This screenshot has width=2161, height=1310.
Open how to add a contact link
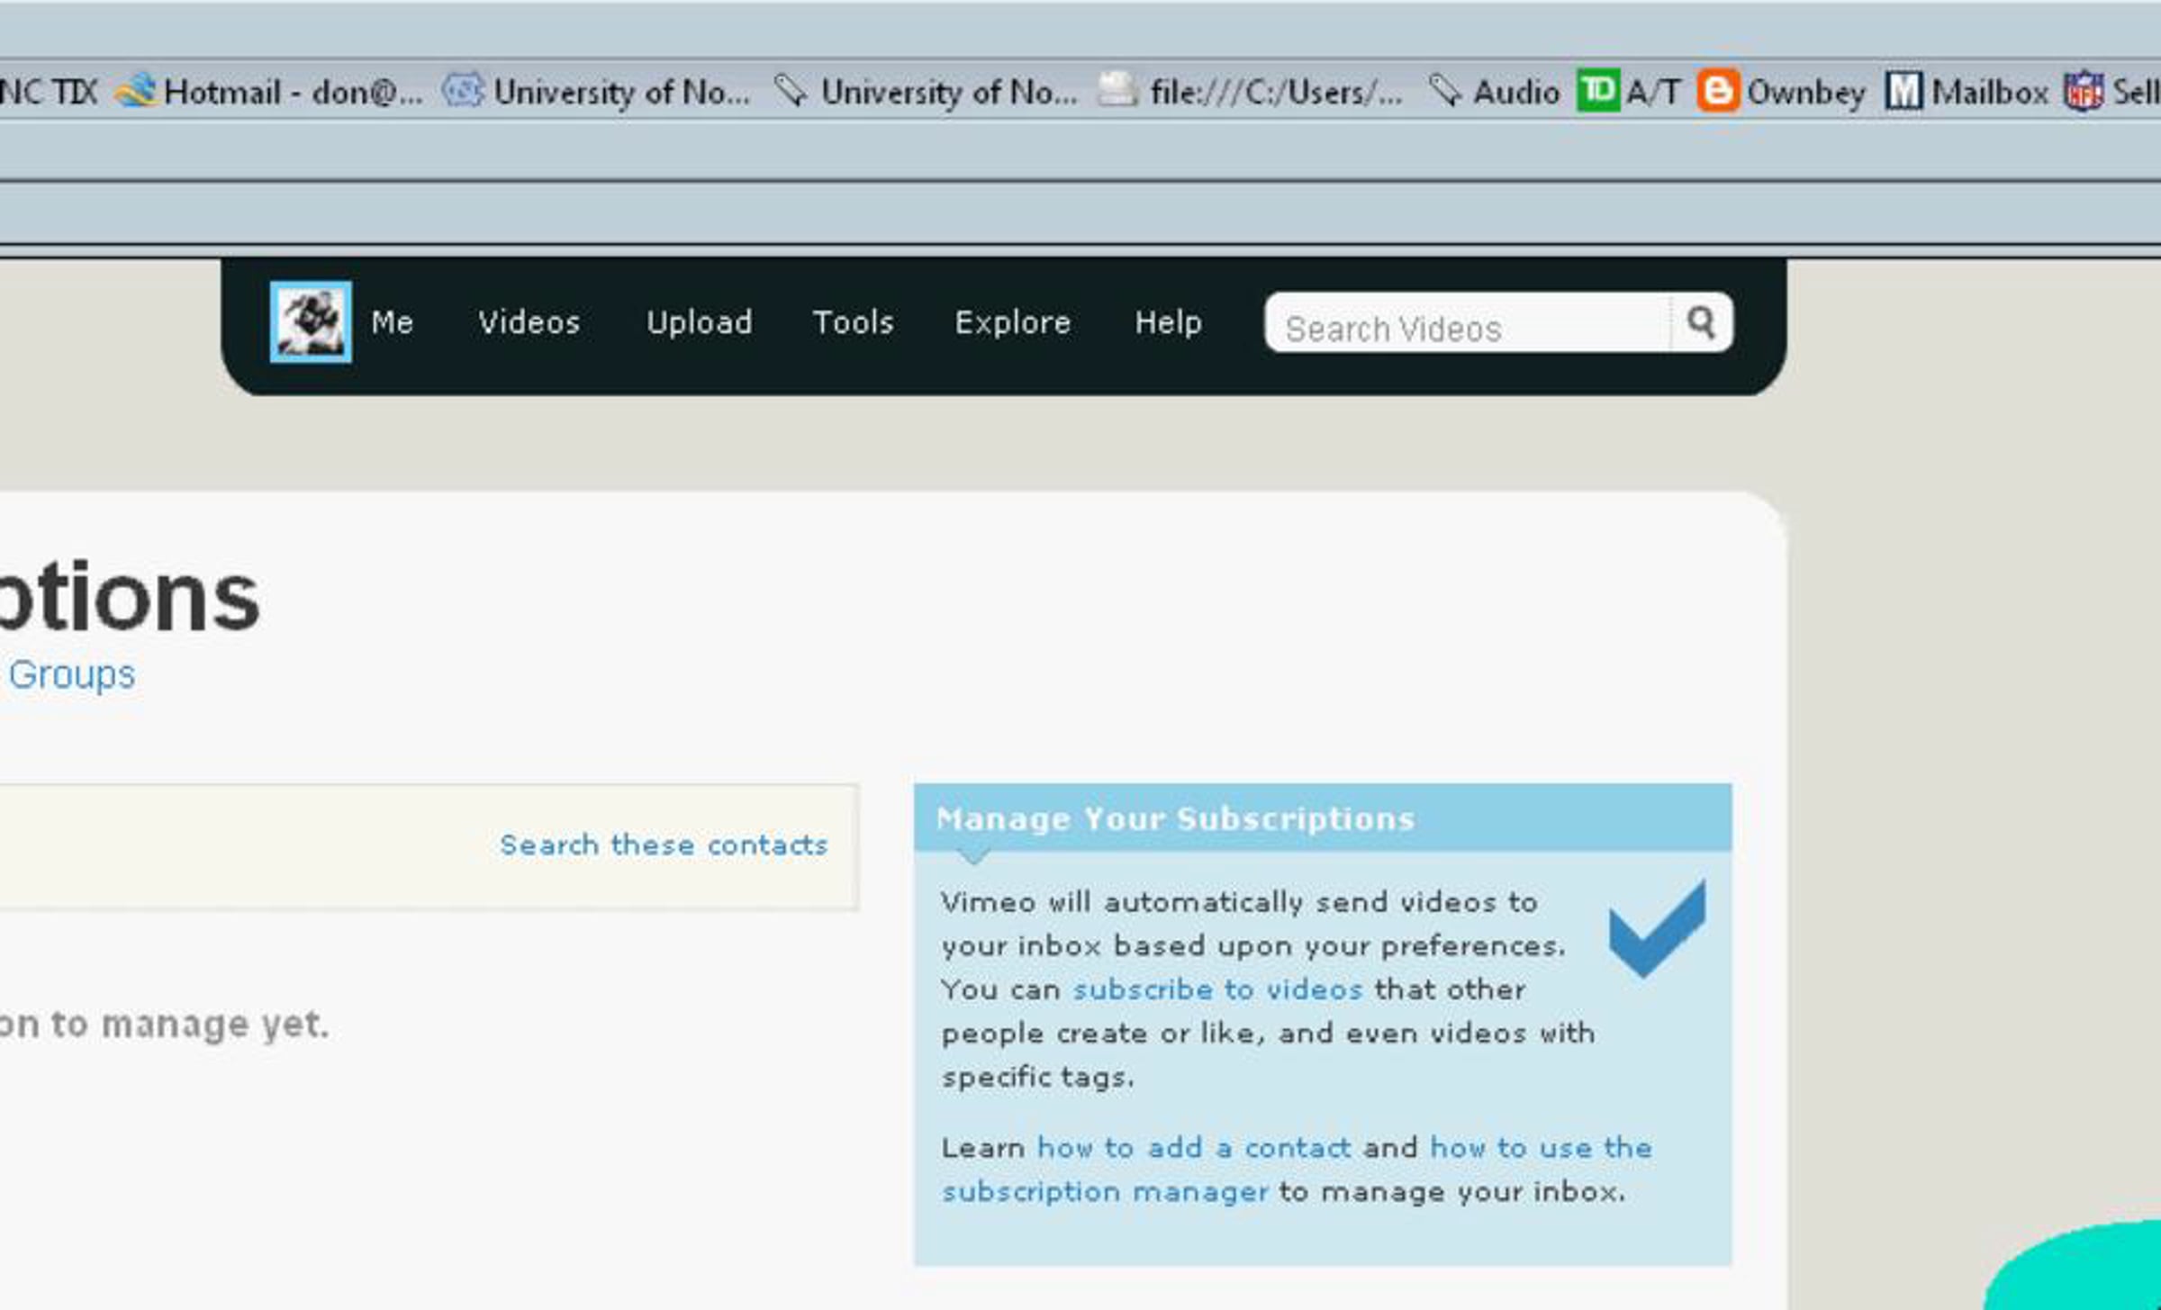coord(1193,1148)
